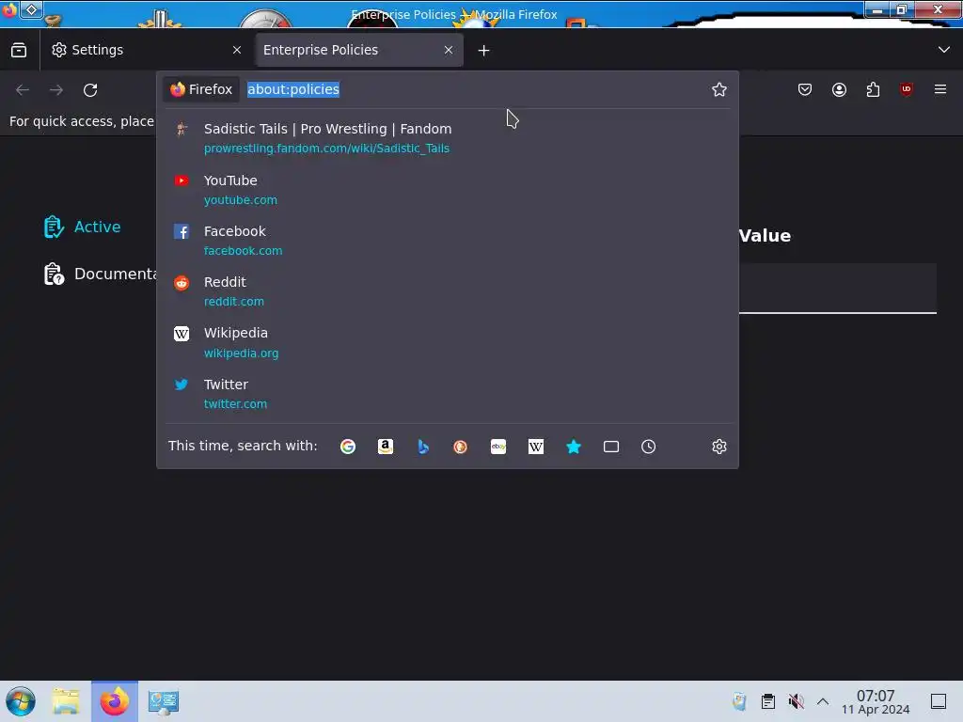Close the Enterprise Policies tab

coord(449,50)
